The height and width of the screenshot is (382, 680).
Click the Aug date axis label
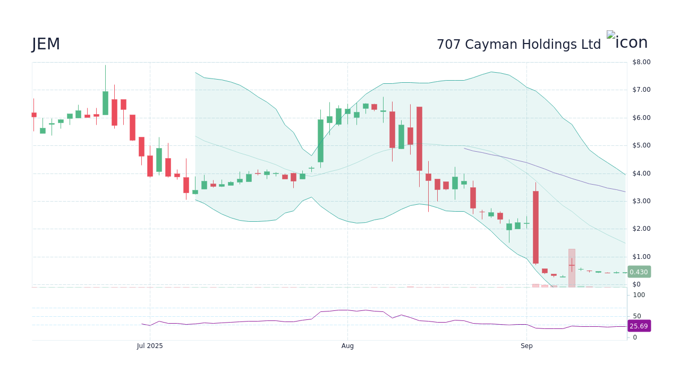347,346
